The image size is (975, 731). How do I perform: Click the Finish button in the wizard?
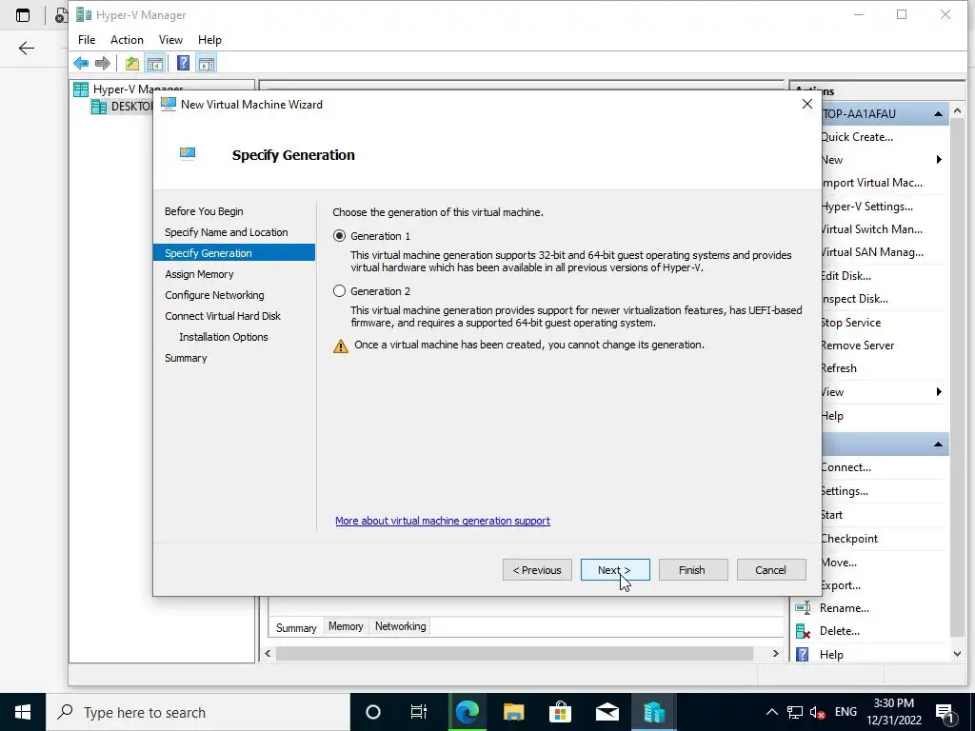pos(693,570)
